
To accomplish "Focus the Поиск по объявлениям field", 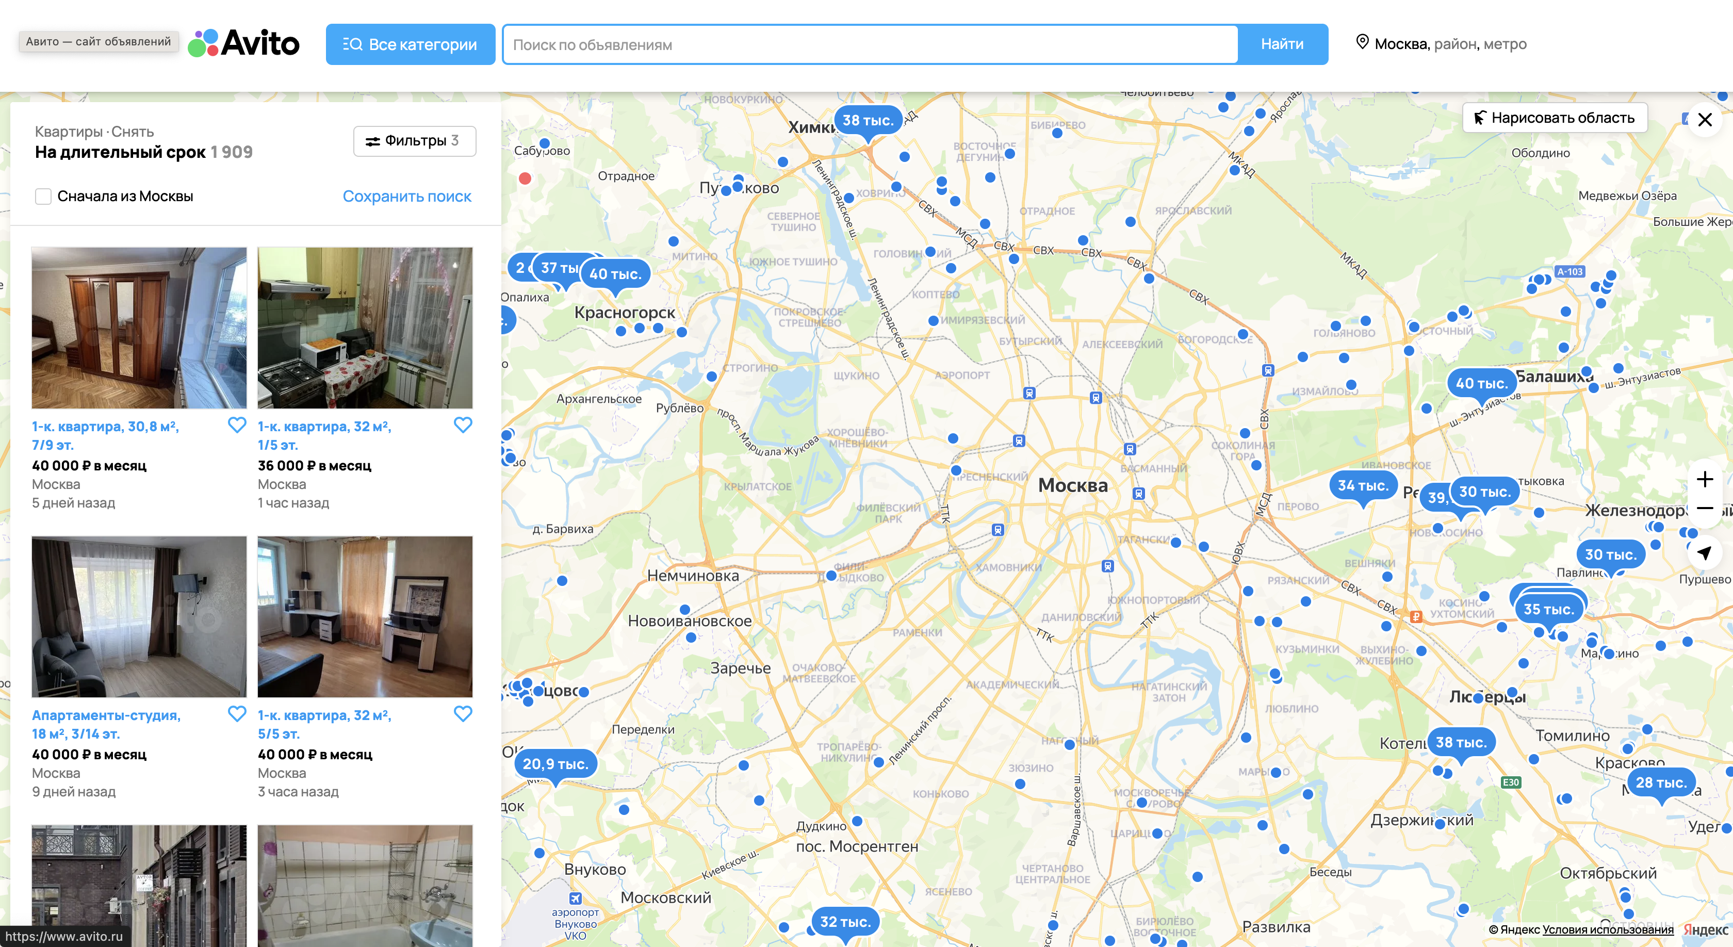I will tap(871, 45).
